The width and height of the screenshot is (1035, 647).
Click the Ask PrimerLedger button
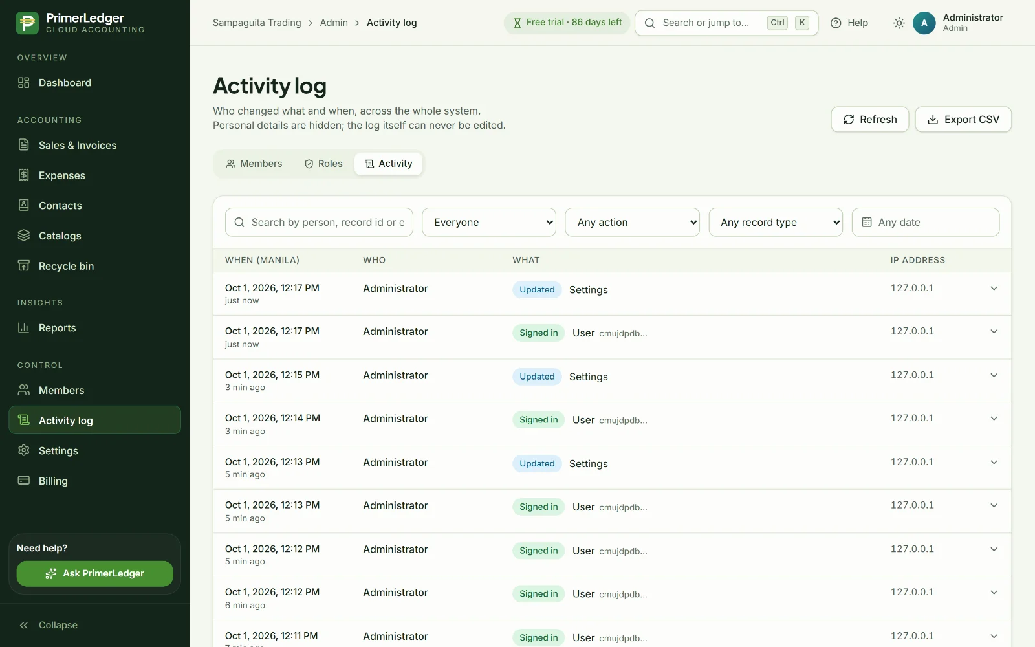tap(94, 573)
